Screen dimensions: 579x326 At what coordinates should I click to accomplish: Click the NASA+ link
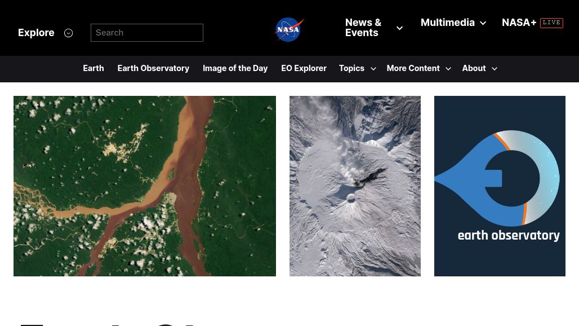coord(519,23)
